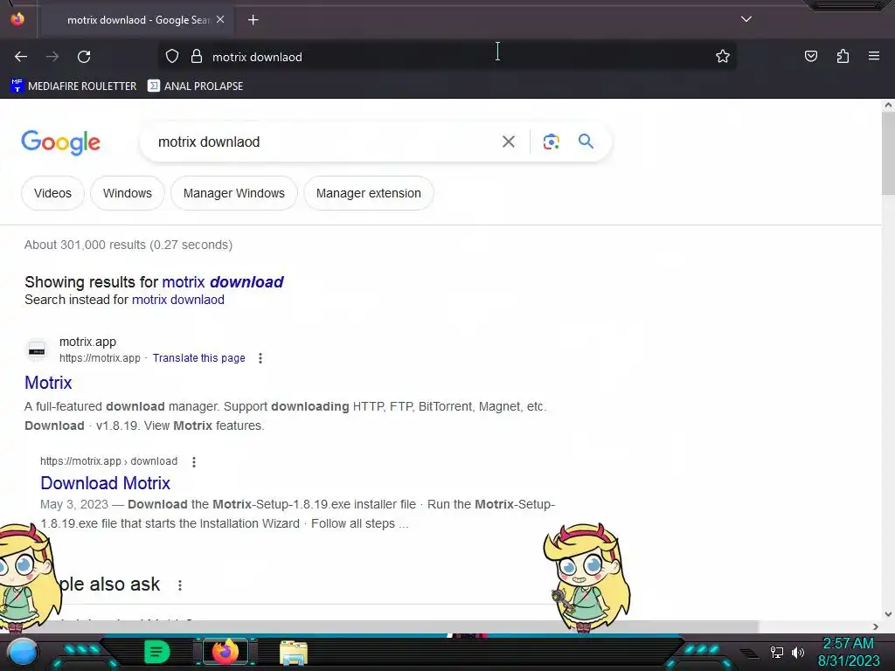Filter results by Videos
This screenshot has width=895, height=671.
click(52, 193)
